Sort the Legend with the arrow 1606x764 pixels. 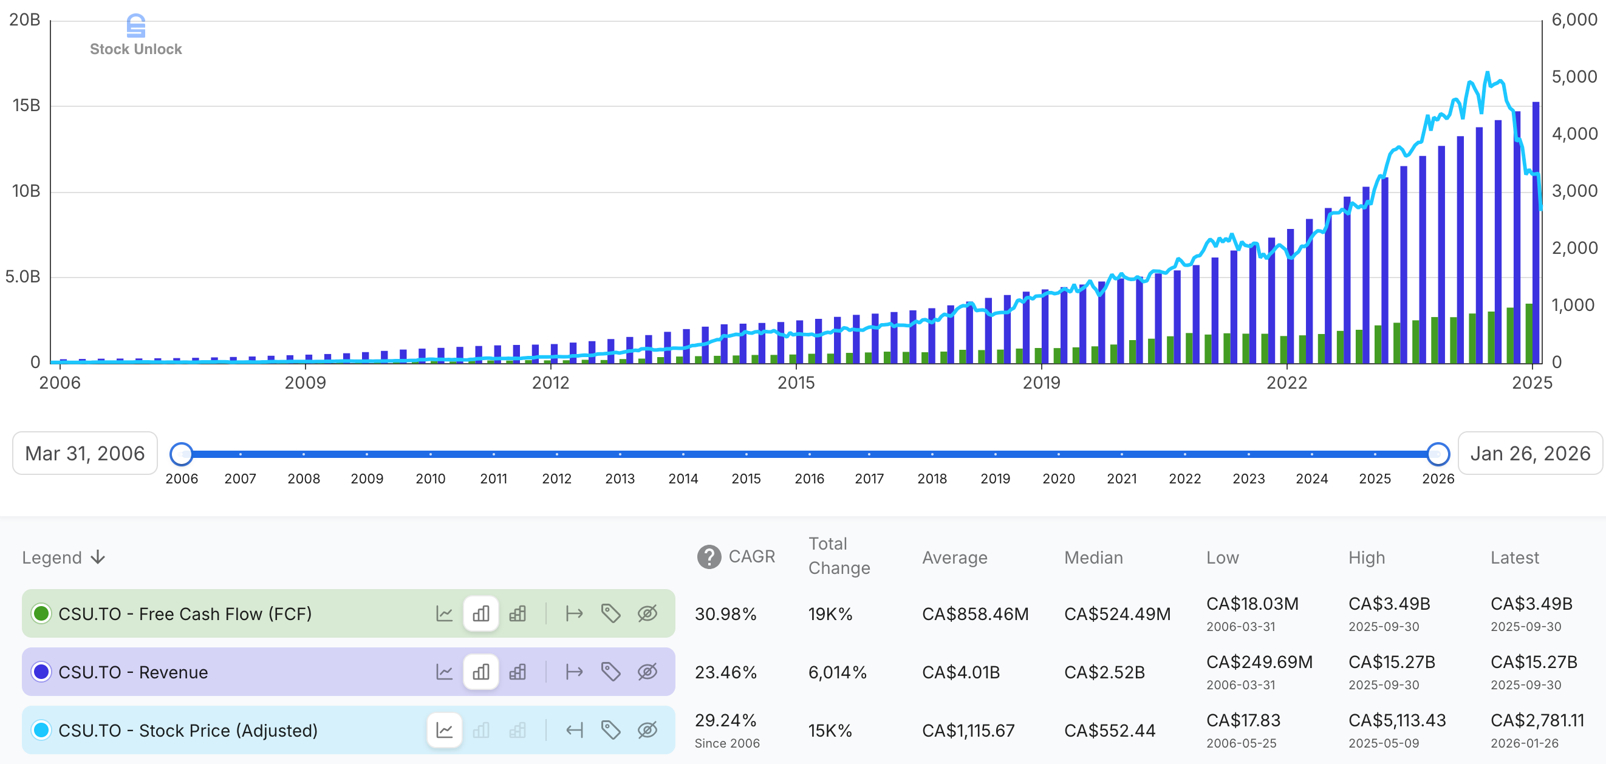[x=98, y=557]
